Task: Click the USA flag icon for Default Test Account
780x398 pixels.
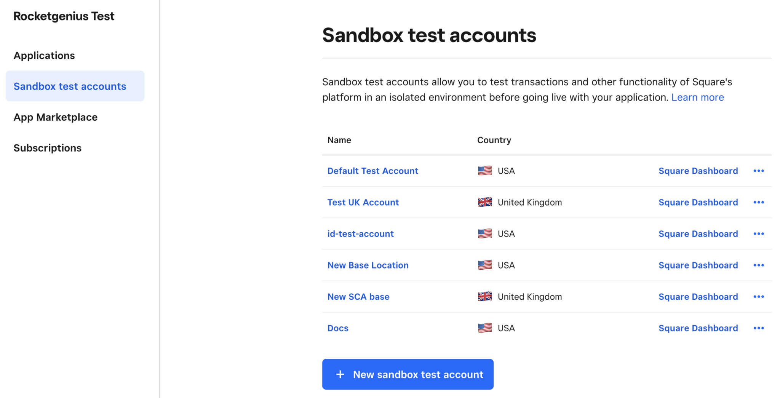Action: point(484,171)
